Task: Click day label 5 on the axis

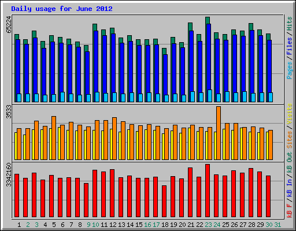Action: pyautogui.click(x=54, y=225)
